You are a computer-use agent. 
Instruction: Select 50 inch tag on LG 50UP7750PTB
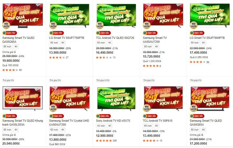(54, 43)
